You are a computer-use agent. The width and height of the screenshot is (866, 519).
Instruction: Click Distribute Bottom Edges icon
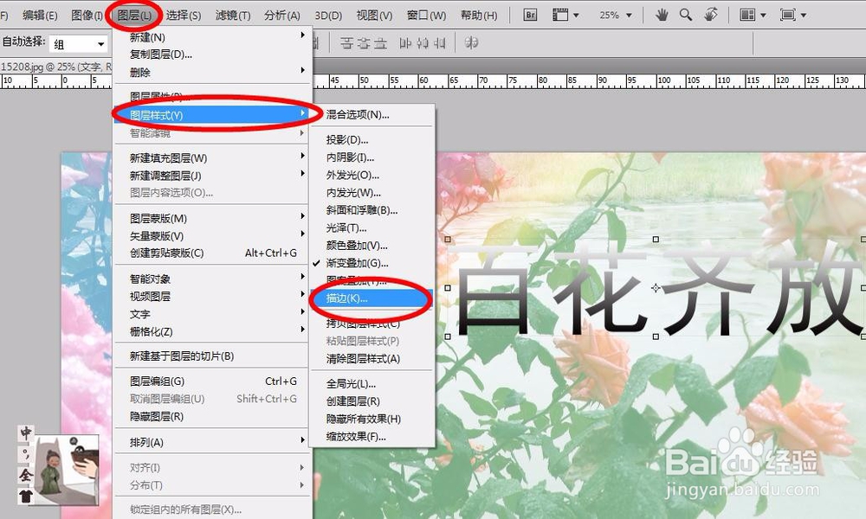click(380, 43)
